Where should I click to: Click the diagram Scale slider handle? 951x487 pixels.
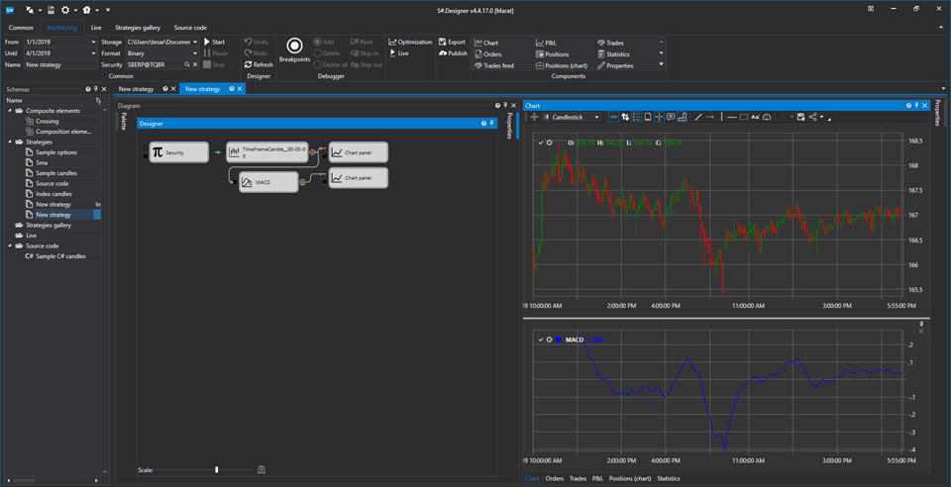[217, 469]
